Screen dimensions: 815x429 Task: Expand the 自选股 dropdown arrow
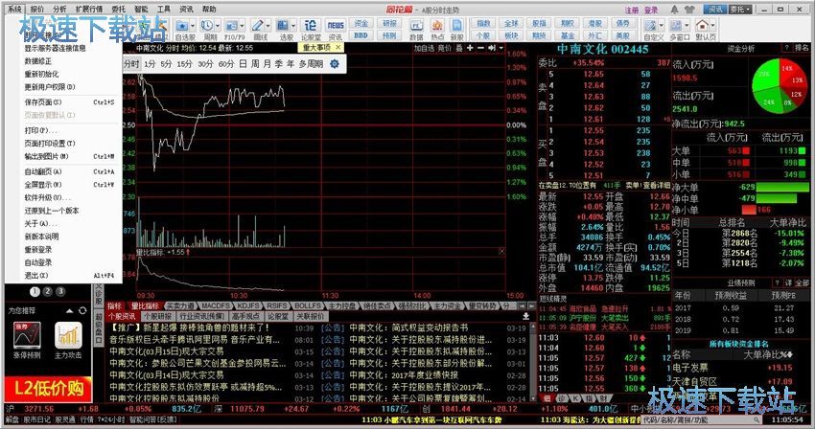[193, 26]
